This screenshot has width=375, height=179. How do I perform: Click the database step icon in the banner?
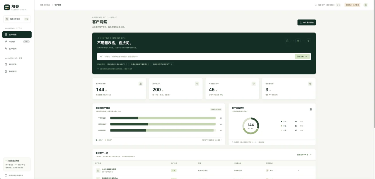pos(298,41)
